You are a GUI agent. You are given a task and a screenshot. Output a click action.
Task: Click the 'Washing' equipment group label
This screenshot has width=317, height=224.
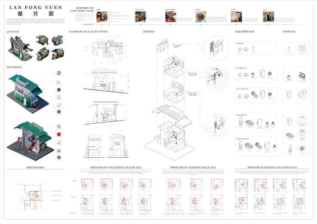point(240,43)
